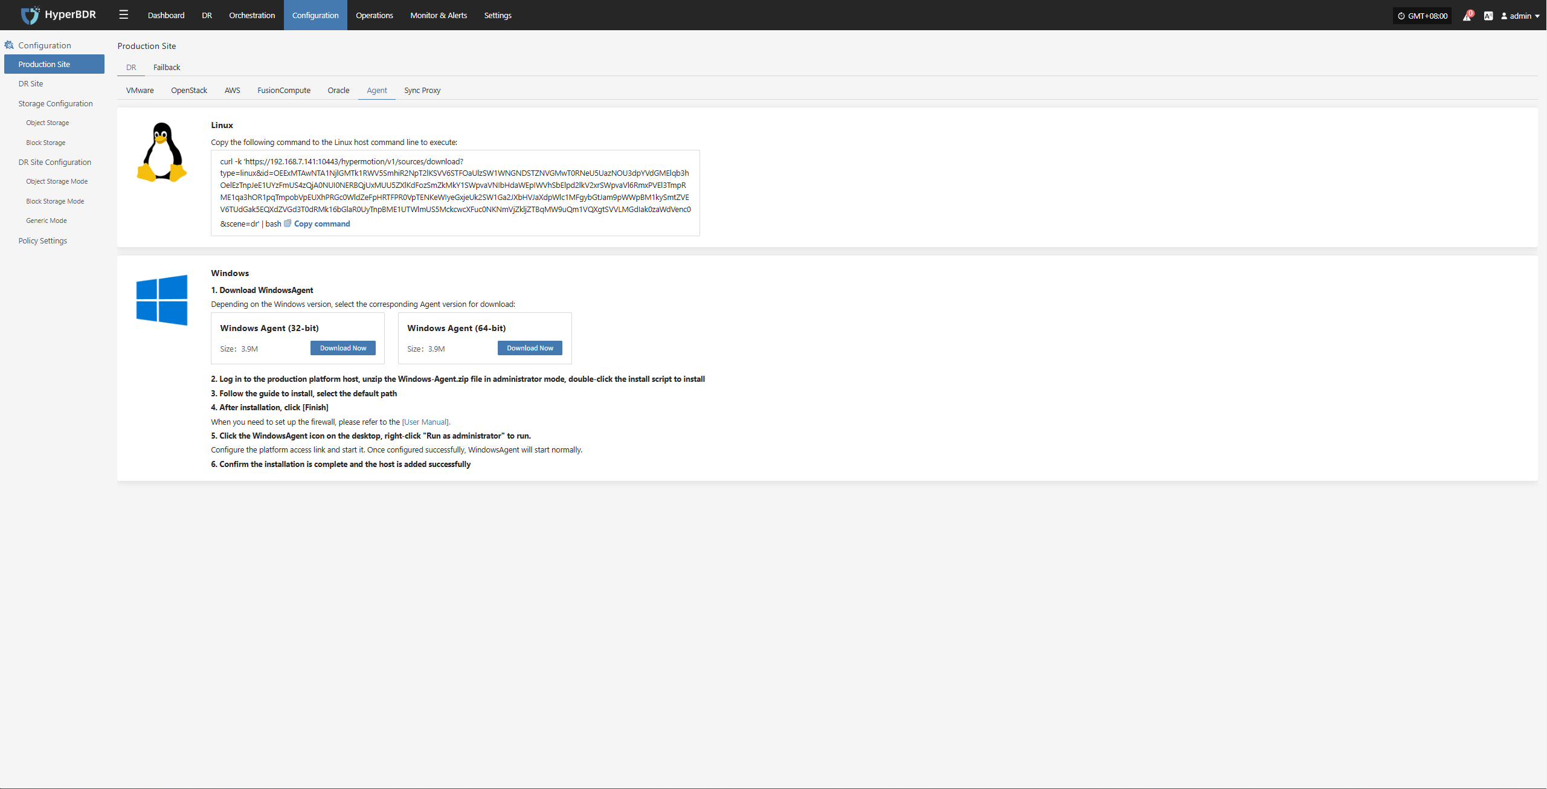Expand Storage Configuration in the sidebar
Image resolution: width=1547 pixels, height=789 pixels.
click(x=54, y=103)
